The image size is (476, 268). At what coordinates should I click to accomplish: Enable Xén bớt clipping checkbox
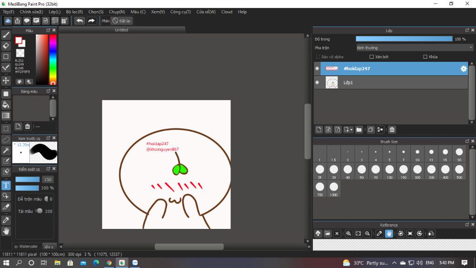(371, 57)
